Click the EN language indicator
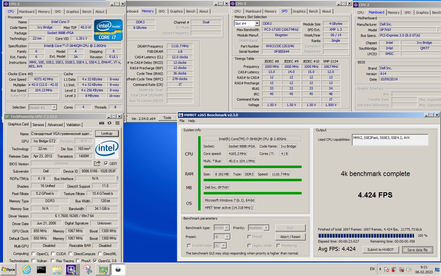The height and width of the screenshot is (276, 441). point(372,269)
